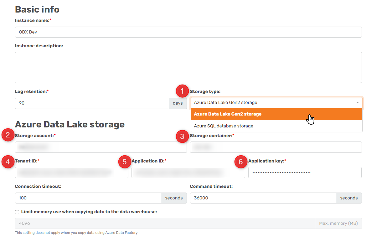Click the Storage container input field
This screenshot has width=366, height=237.
pos(276,147)
